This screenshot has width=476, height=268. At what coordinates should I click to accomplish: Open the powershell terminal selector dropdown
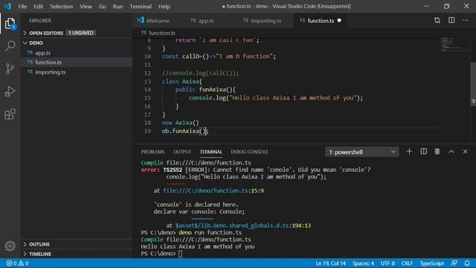click(362, 152)
